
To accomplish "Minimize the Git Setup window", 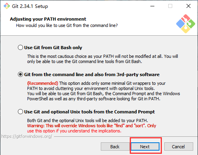I will point(152,6).
